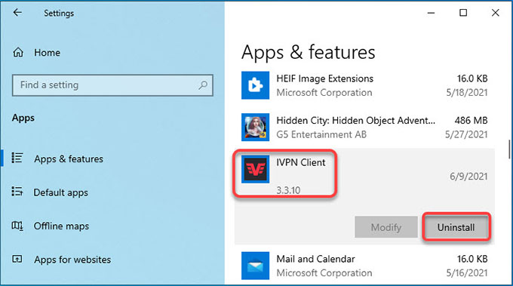Screen dimensions: 513x286
Task: Select the Apps for websites icon
Action: tap(17, 259)
